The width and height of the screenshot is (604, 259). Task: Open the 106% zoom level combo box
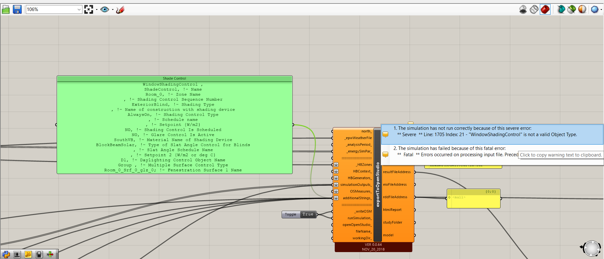[x=54, y=9]
